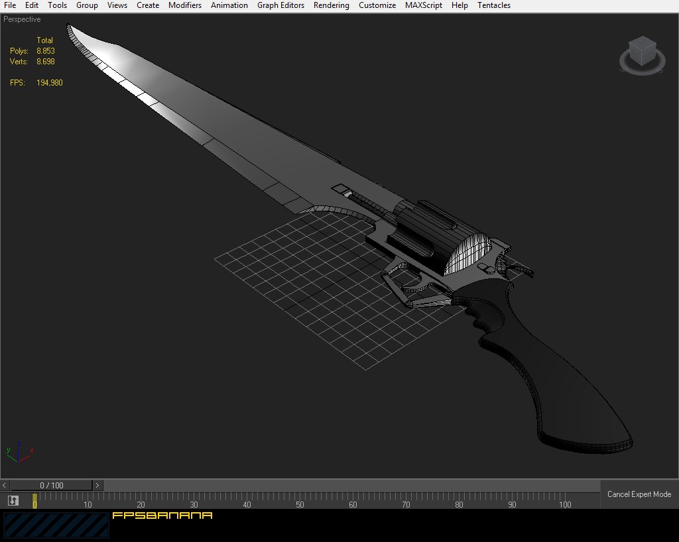
Task: Click the yellow time slider marker at frame 0
Action: 34,502
